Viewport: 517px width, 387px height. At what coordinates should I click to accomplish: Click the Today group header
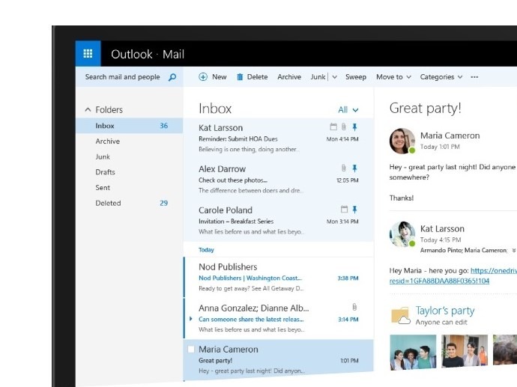206,250
